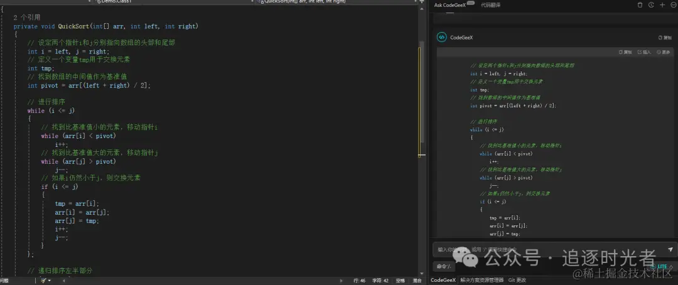Open the leftmost navigation bar dropdown arrow
This screenshot has height=285, width=678.
click(90, 2)
